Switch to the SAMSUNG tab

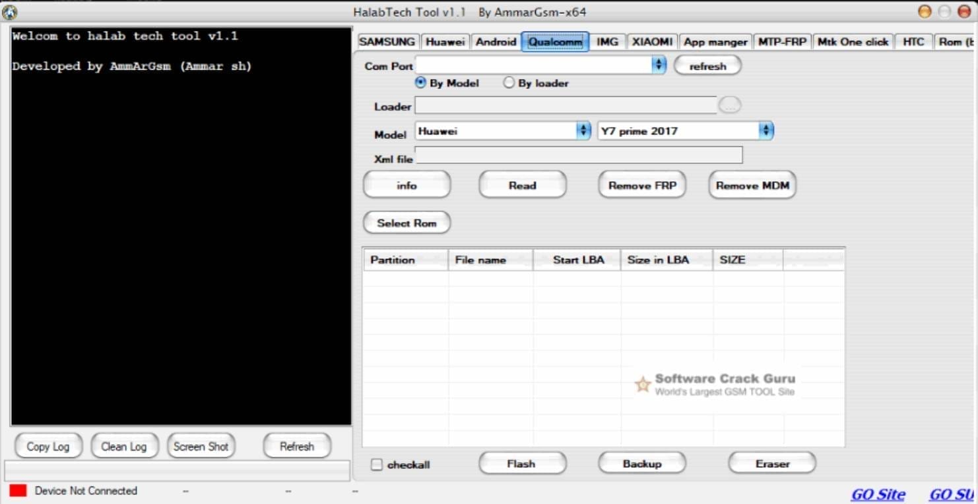(x=387, y=41)
